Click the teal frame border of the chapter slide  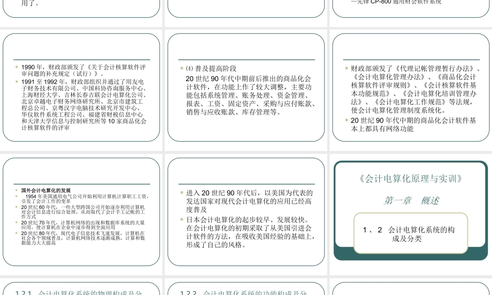pyautogui.click(x=336, y=211)
